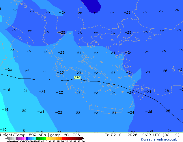Click the 560 contour height label
The width and height of the screenshot is (183, 142).
[x=77, y=78]
